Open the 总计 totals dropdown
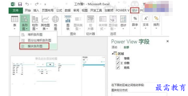The height and width of the screenshot is (96, 188). (123, 23)
